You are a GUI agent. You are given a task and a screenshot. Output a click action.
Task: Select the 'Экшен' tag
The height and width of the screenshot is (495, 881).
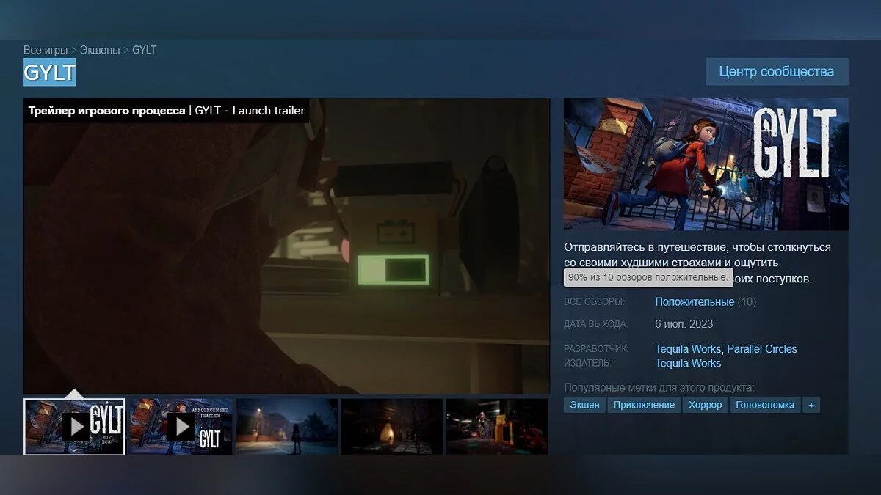[x=584, y=405]
